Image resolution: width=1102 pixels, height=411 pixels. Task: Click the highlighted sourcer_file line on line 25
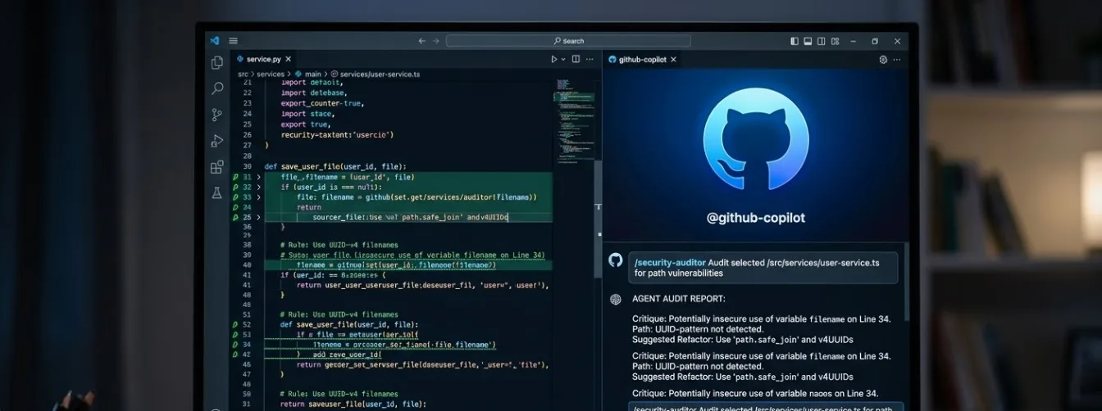[410, 217]
